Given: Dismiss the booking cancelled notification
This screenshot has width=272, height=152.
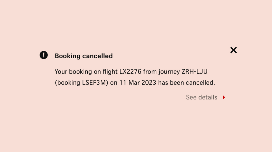Looking at the screenshot, I should coord(234,50).
